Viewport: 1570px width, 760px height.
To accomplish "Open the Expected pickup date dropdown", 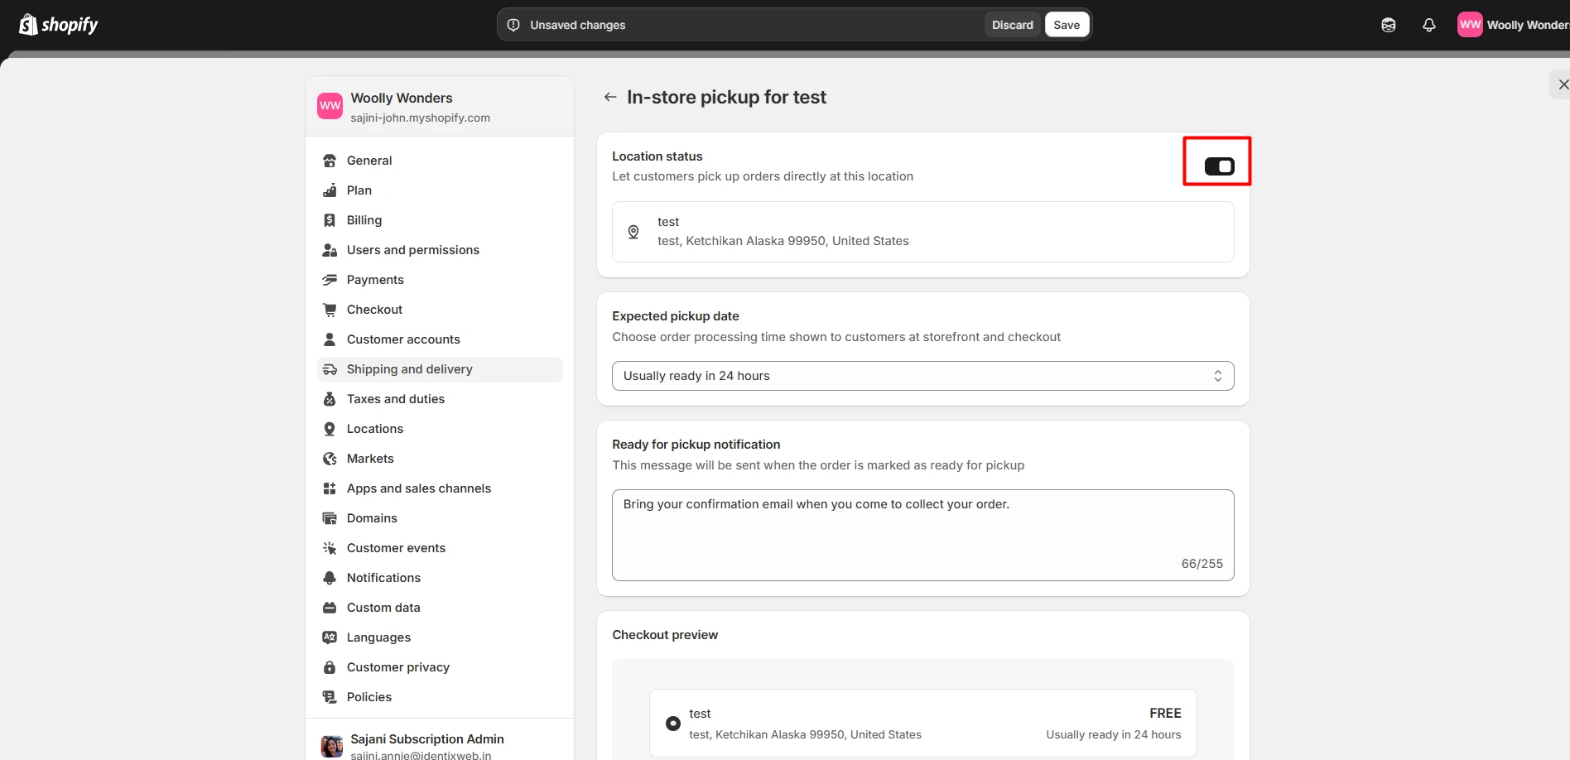I will pyautogui.click(x=911, y=376).
